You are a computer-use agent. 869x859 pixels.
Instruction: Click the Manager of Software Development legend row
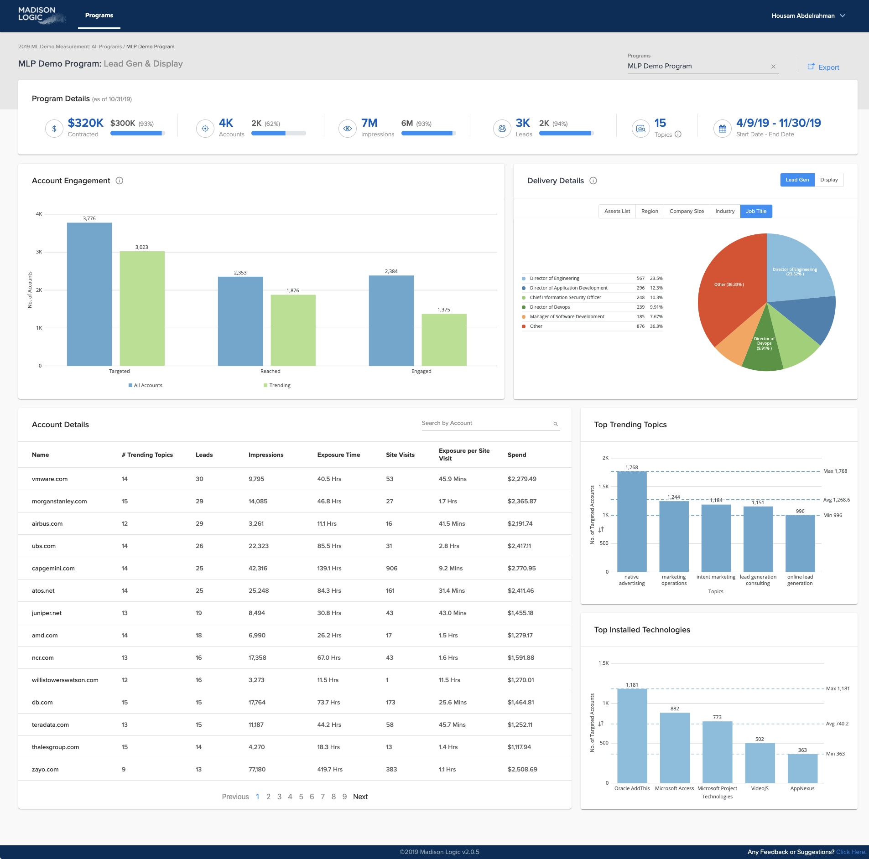pos(592,317)
